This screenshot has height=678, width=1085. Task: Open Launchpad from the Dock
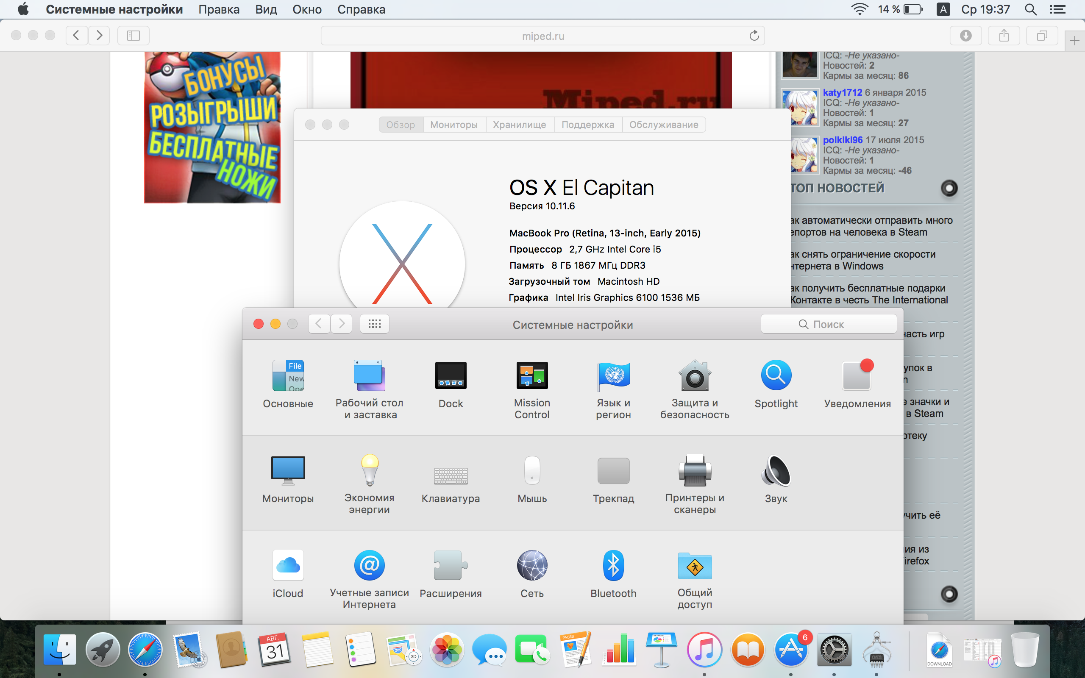(x=102, y=649)
